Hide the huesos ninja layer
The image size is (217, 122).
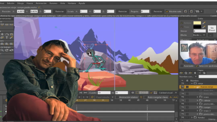[x=182, y=87]
